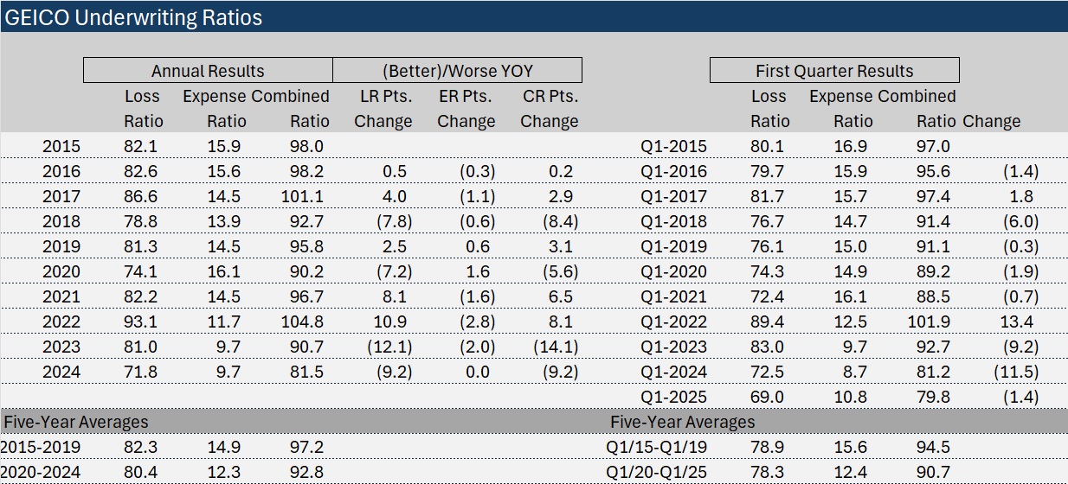Select the (Better)/Worse YOY header box
The image size is (1068, 484).
[x=457, y=71]
